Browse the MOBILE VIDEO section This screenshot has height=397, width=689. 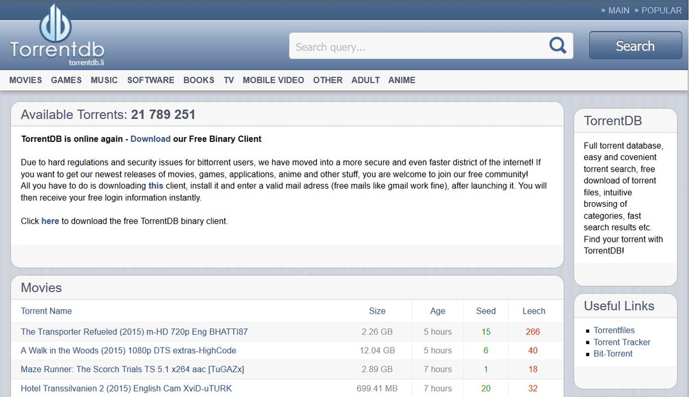coord(273,80)
